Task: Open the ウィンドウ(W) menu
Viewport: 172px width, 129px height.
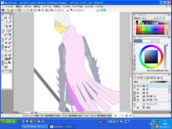Action: 77,7
